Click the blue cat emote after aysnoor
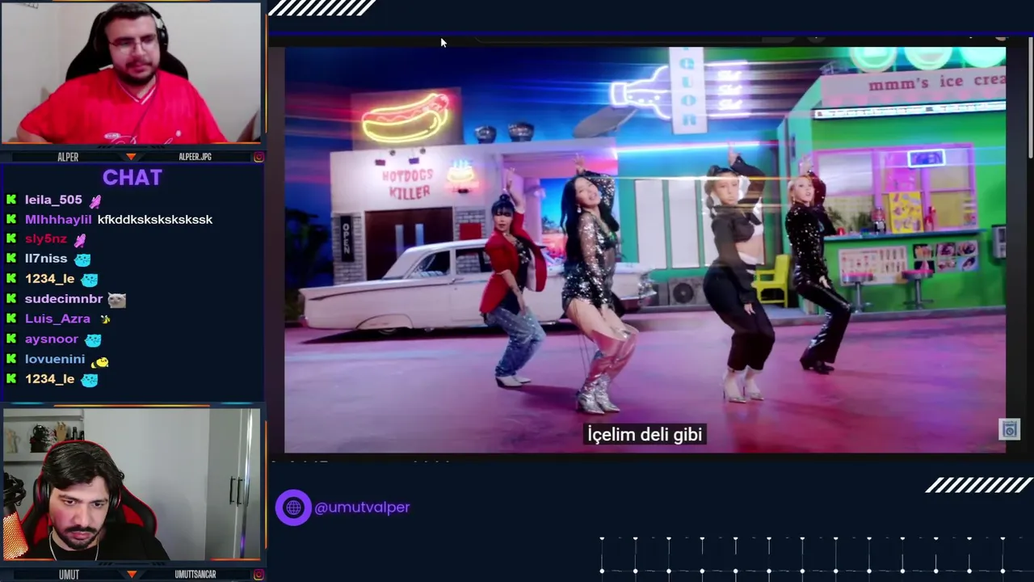 93,339
